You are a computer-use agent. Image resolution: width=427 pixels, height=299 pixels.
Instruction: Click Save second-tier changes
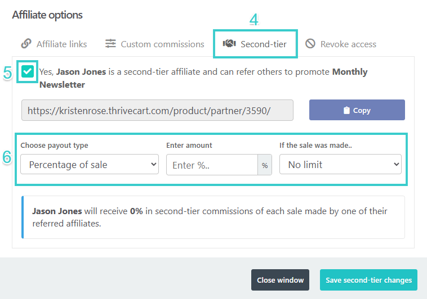pyautogui.click(x=368, y=280)
